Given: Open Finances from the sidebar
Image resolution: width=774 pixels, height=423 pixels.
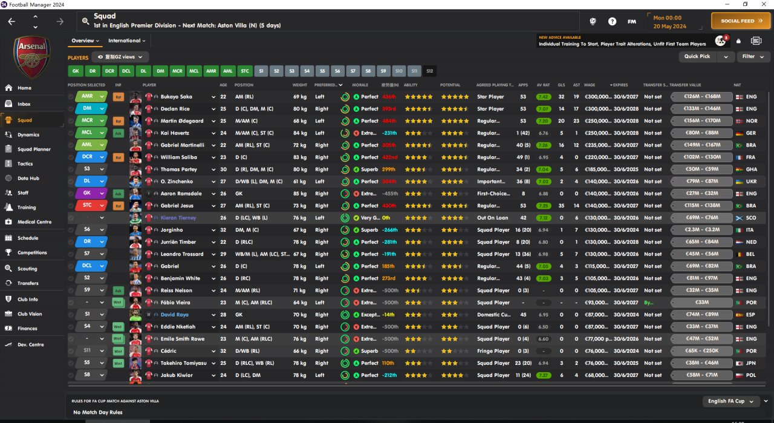Looking at the screenshot, I should [32, 329].
